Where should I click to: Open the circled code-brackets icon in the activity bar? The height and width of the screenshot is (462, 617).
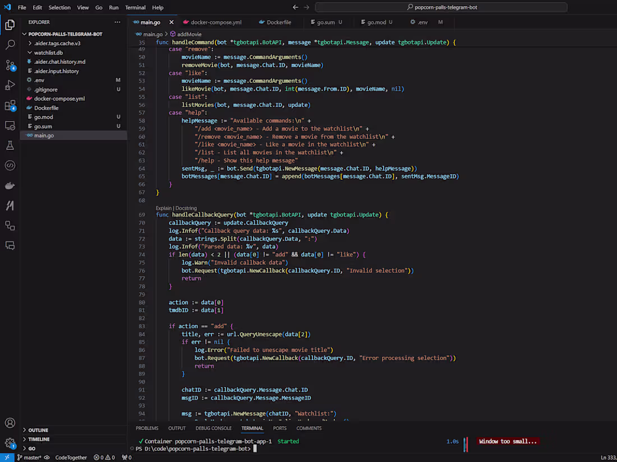pyautogui.click(x=10, y=165)
